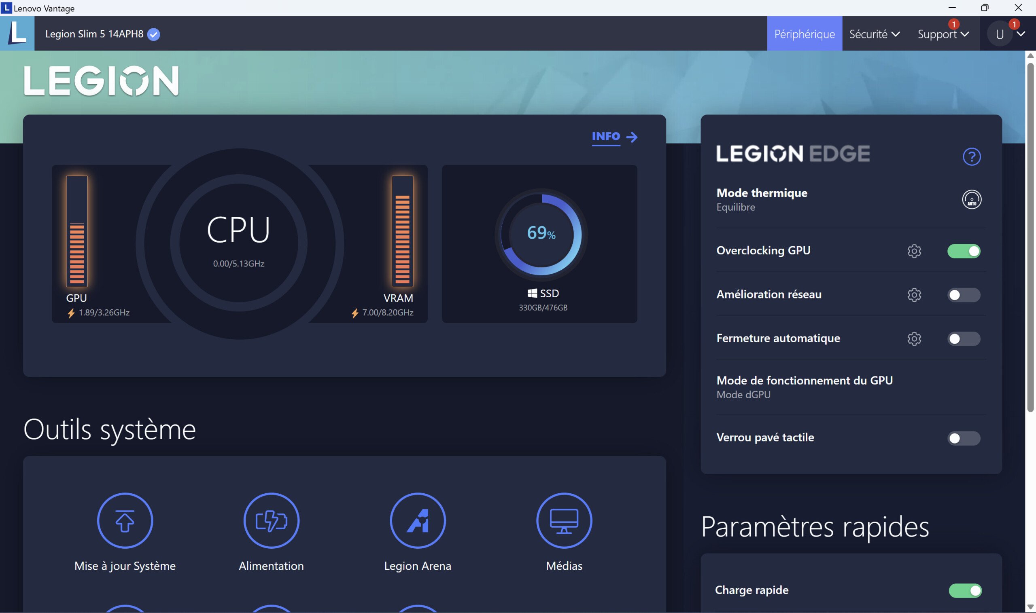Launch Legion Arena icon
This screenshot has width=1036, height=613.
pyautogui.click(x=418, y=520)
